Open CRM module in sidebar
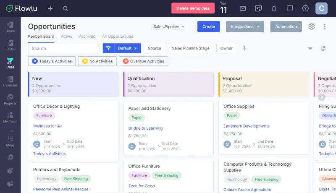The height and width of the screenshot is (193, 336). click(10, 63)
